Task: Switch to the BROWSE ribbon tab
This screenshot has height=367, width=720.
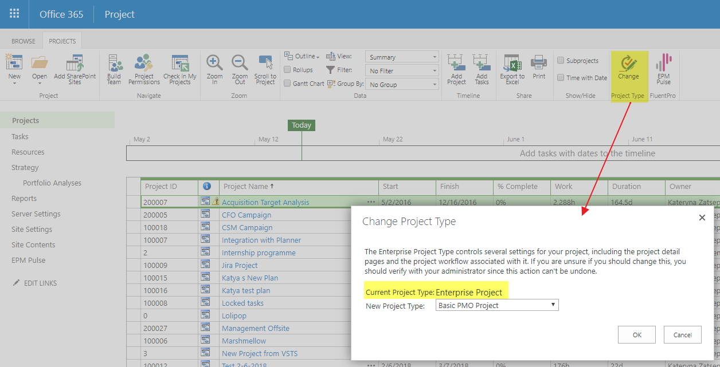Action: coord(24,41)
